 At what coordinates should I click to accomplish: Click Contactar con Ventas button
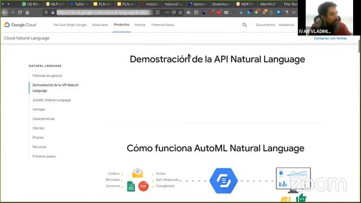point(331,38)
